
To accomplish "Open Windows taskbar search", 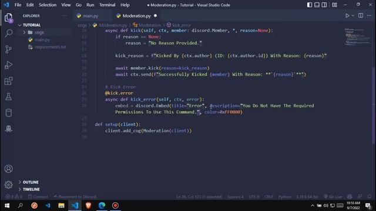I will 21,206.
